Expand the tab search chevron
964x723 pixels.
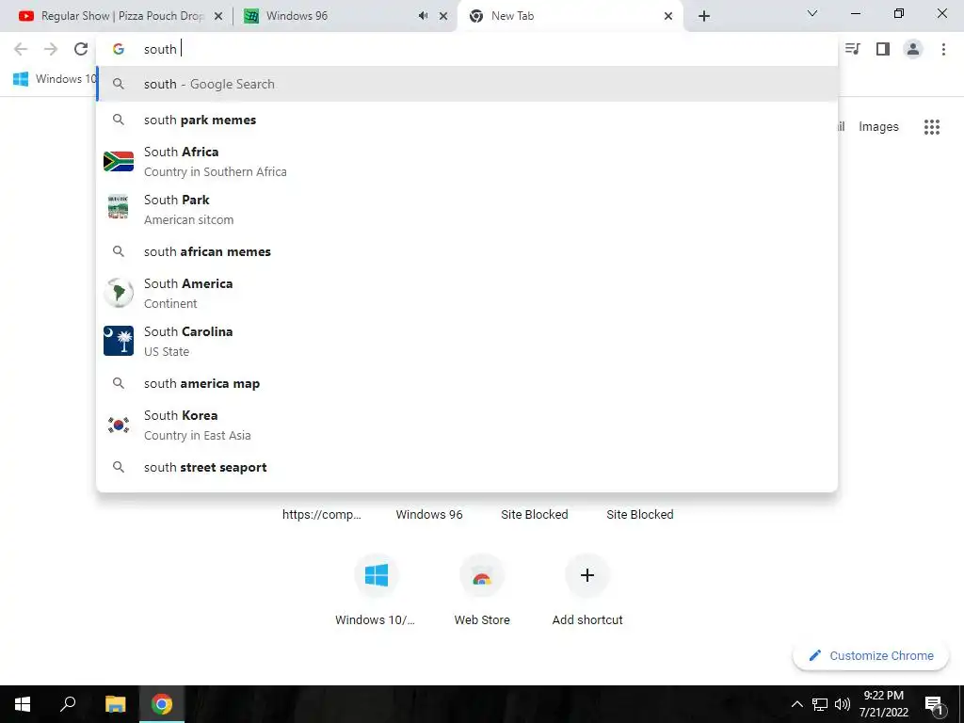coord(812,13)
